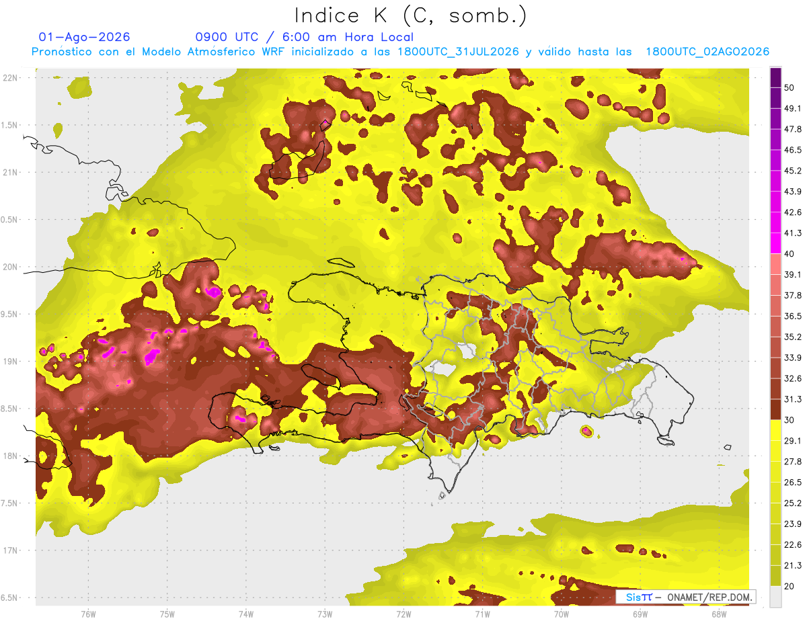Click the legend value "33.9"

(x=792, y=358)
